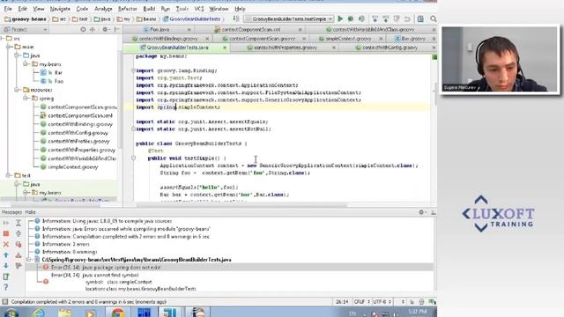The height and width of the screenshot is (317, 564).
Task: Select the package spring does not exist error
Action: (229, 268)
